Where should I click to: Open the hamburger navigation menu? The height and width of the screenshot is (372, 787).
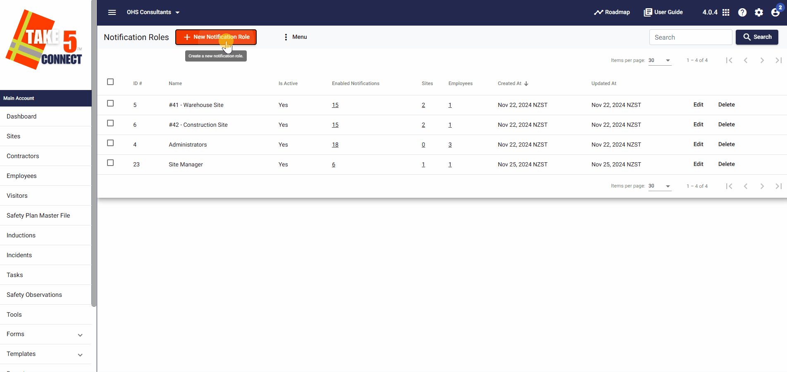pyautogui.click(x=112, y=12)
